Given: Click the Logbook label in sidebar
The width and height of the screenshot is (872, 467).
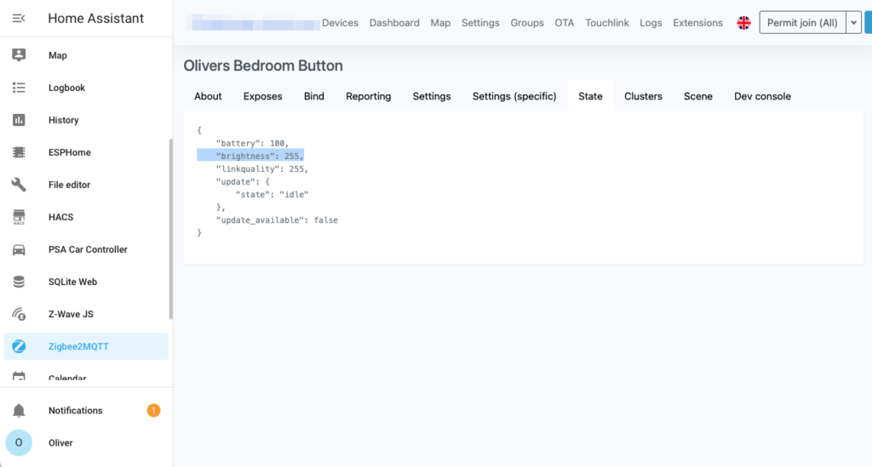Looking at the screenshot, I should point(66,88).
